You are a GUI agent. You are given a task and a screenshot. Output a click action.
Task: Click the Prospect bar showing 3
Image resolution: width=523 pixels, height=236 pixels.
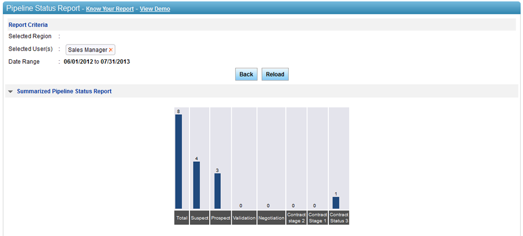pyautogui.click(x=217, y=191)
